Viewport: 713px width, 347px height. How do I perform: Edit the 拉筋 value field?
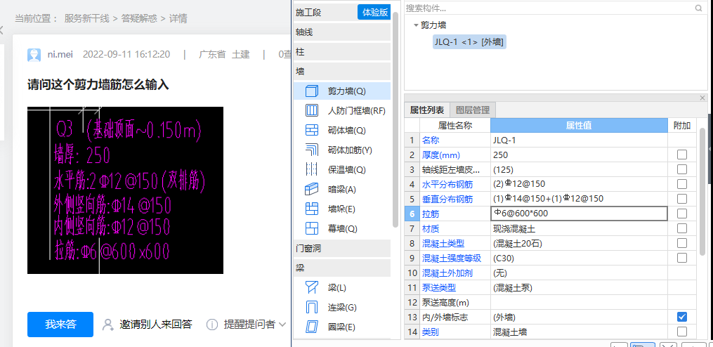579,214
